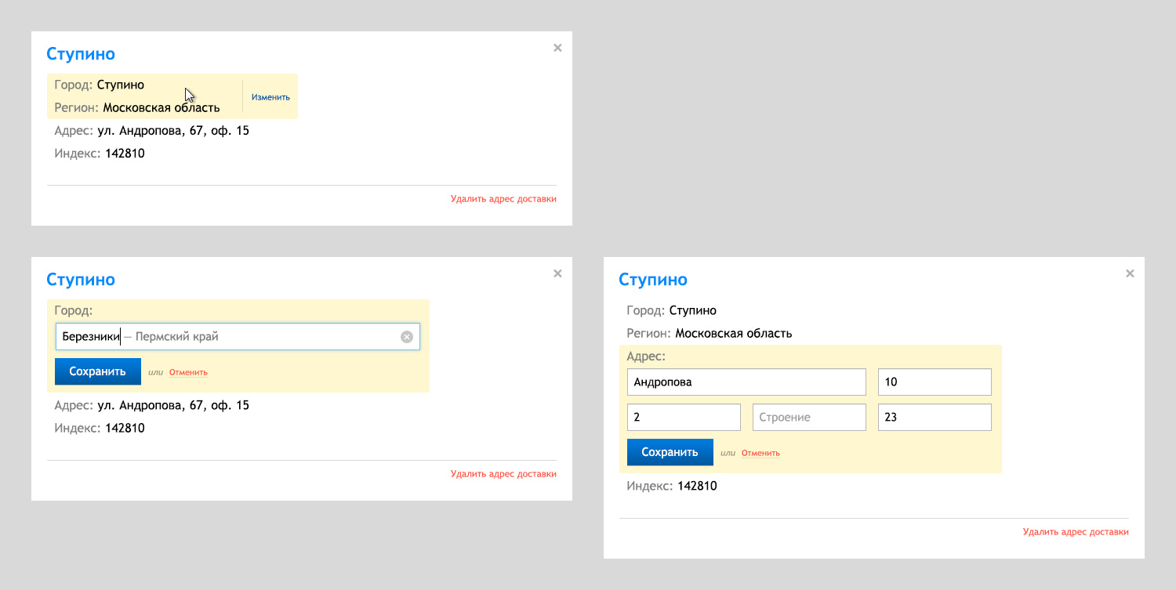The width and height of the screenshot is (1176, 590).
Task: Click Отменить in the city editing panel
Action: (188, 372)
